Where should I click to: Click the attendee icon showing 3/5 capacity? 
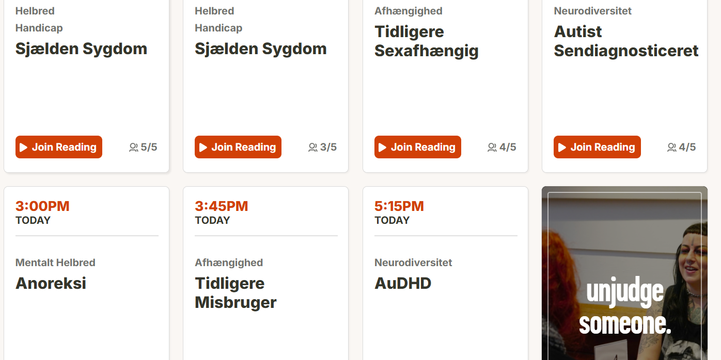312,147
